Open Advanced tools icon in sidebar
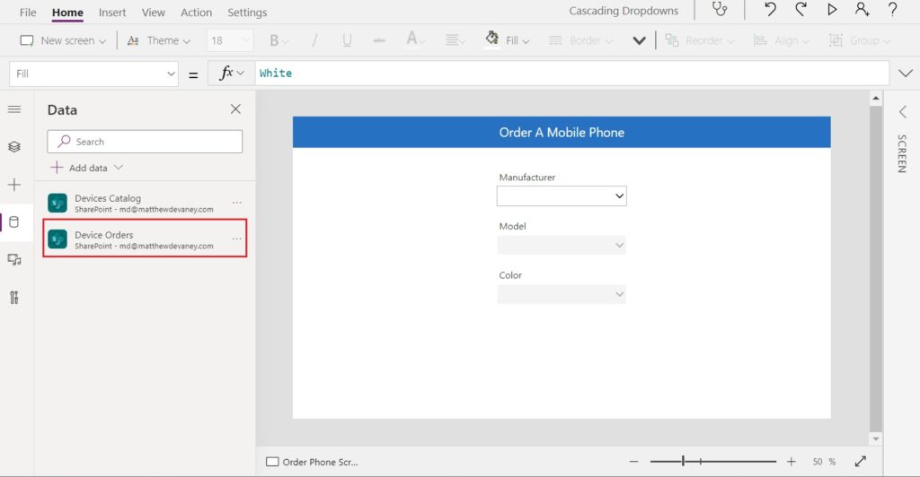 pos(14,298)
